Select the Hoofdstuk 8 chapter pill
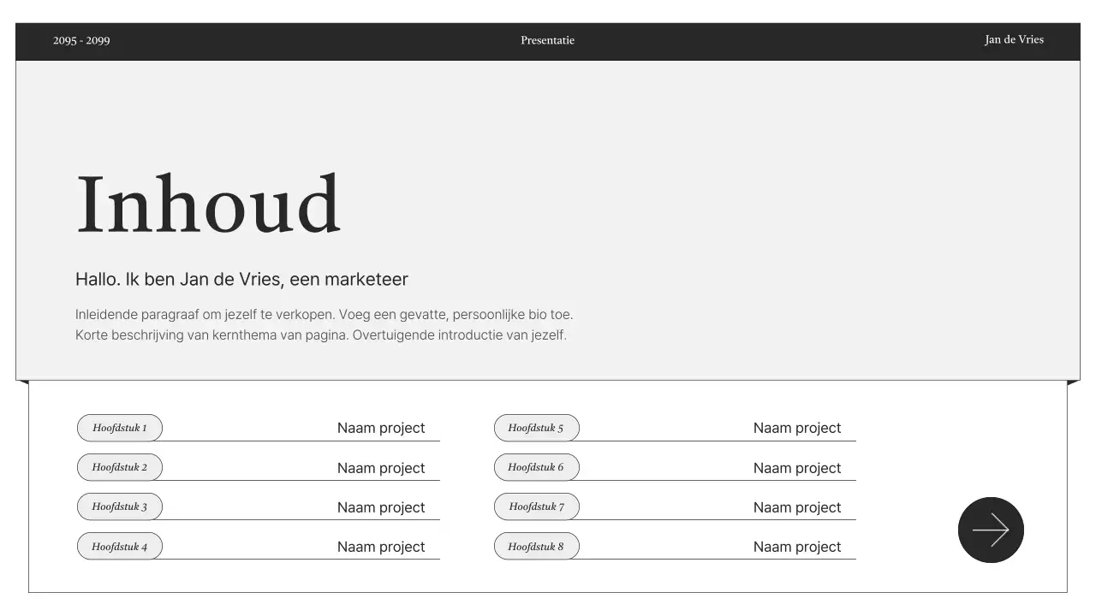This screenshot has height=616, width=1096. pos(537,546)
